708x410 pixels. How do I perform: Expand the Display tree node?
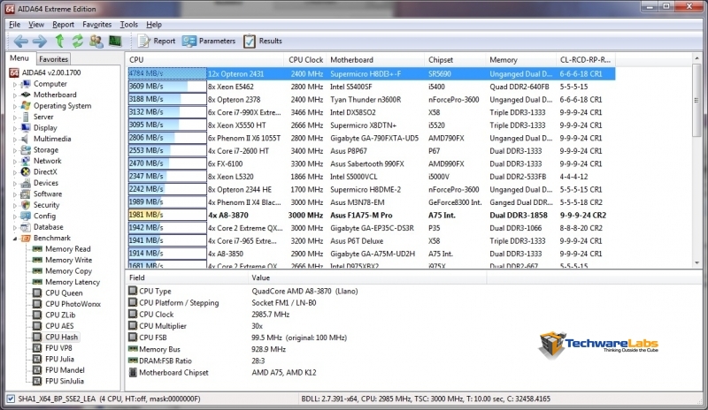click(x=15, y=128)
